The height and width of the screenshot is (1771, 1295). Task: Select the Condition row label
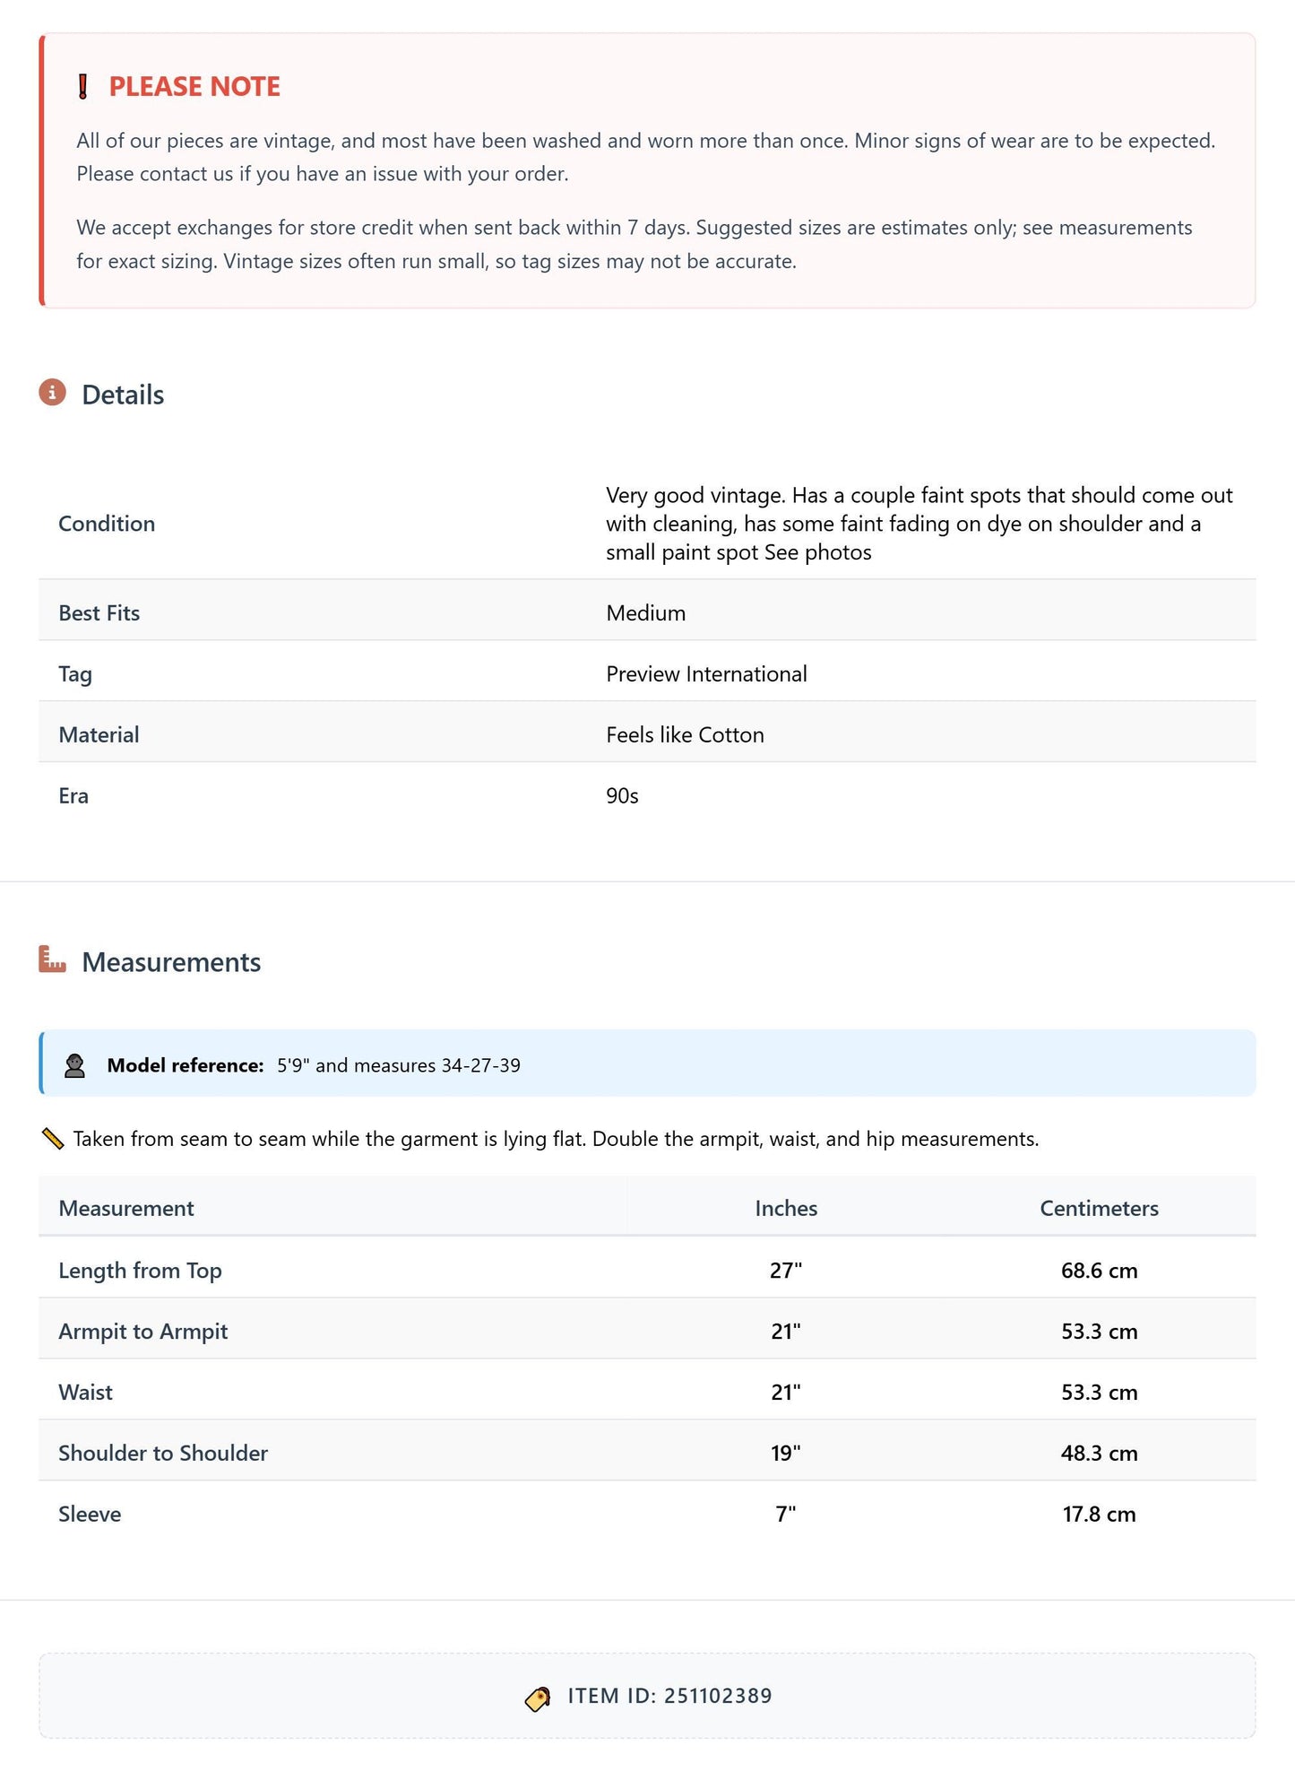pos(107,524)
